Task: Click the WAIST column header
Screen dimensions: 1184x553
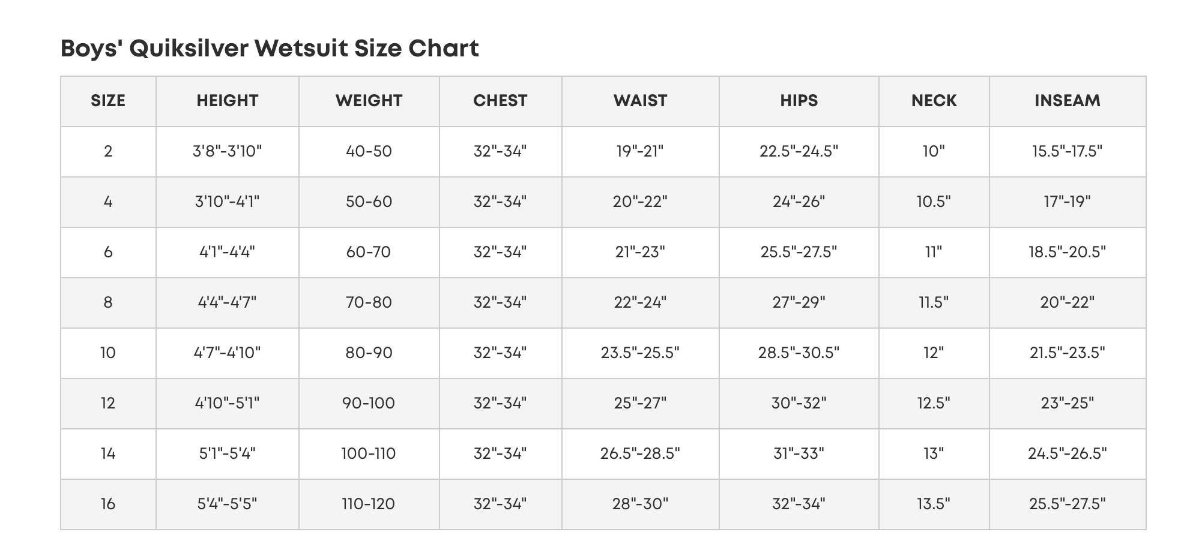Action: [x=640, y=101]
